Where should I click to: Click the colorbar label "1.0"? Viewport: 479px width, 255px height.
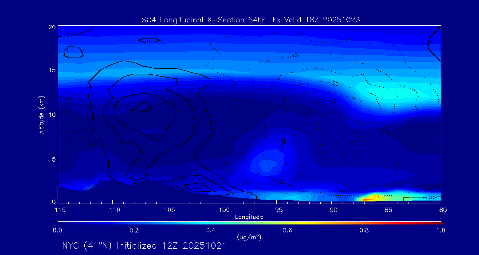click(x=441, y=231)
